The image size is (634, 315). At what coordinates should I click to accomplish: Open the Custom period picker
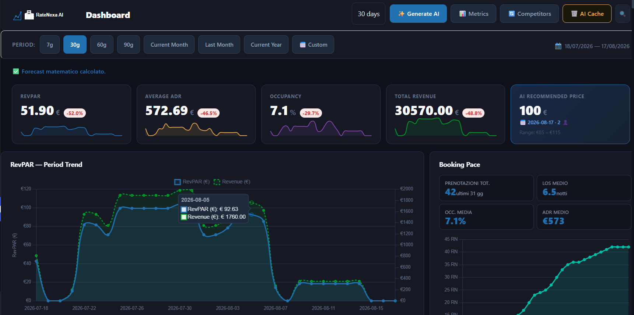[x=313, y=44]
